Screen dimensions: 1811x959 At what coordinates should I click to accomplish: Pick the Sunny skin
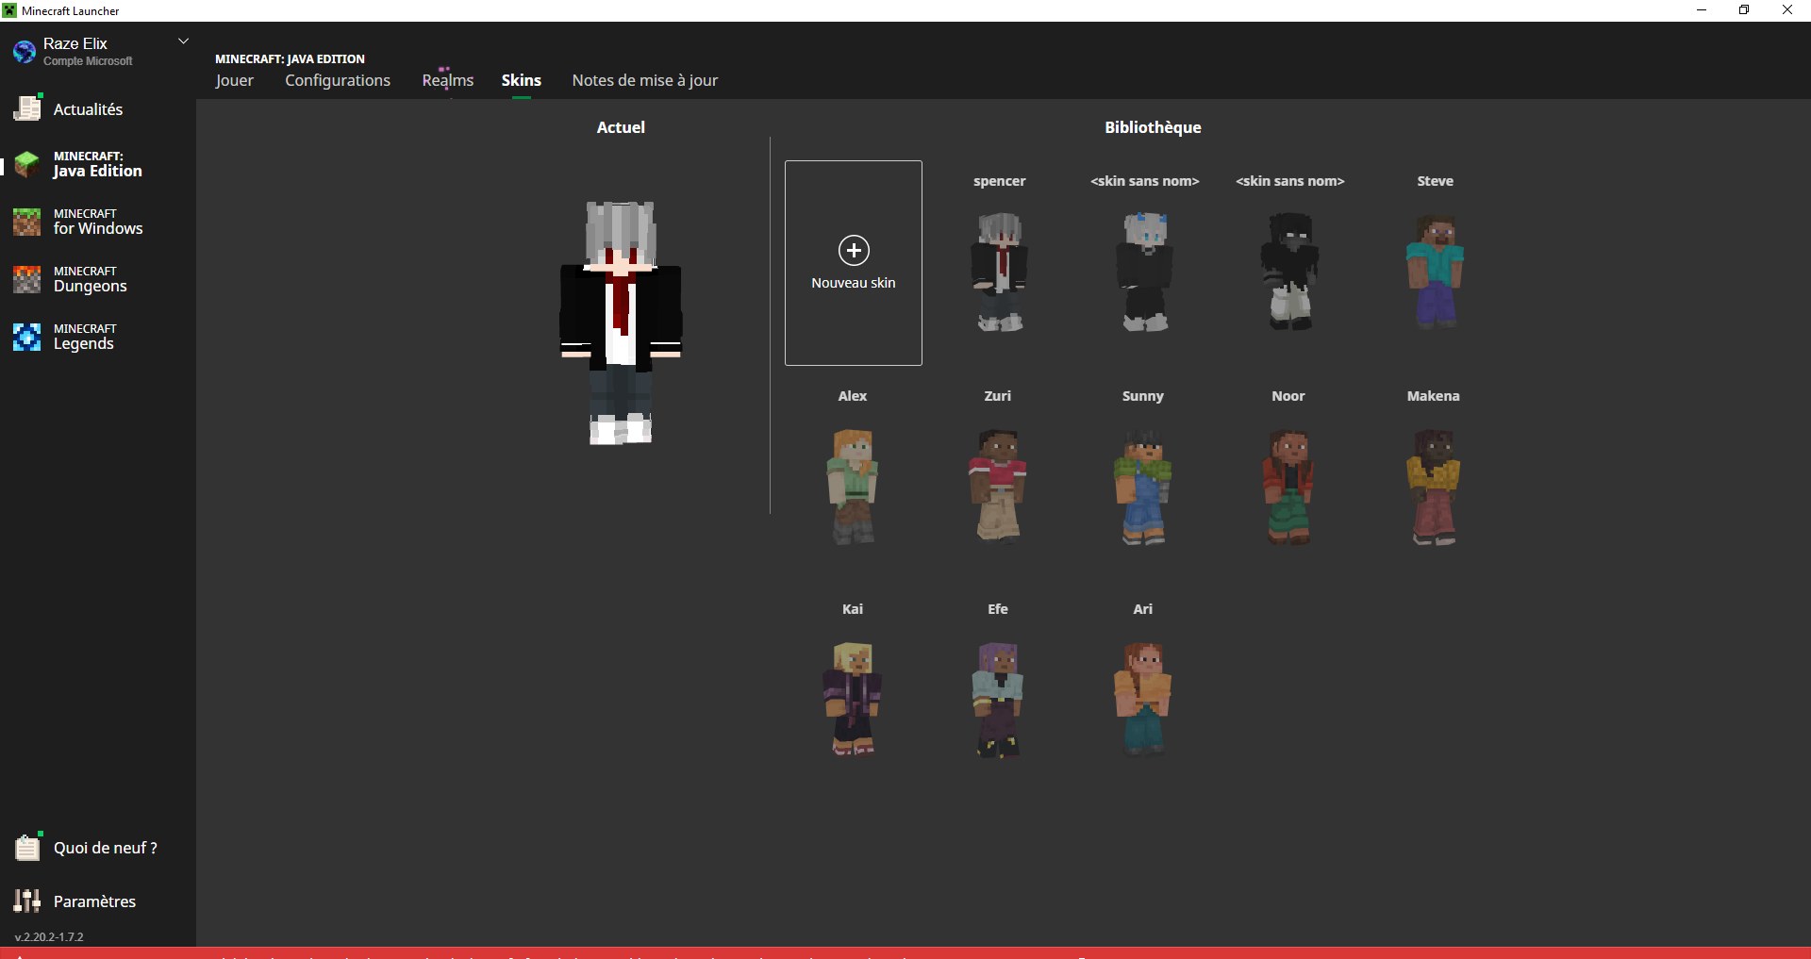[x=1143, y=487]
